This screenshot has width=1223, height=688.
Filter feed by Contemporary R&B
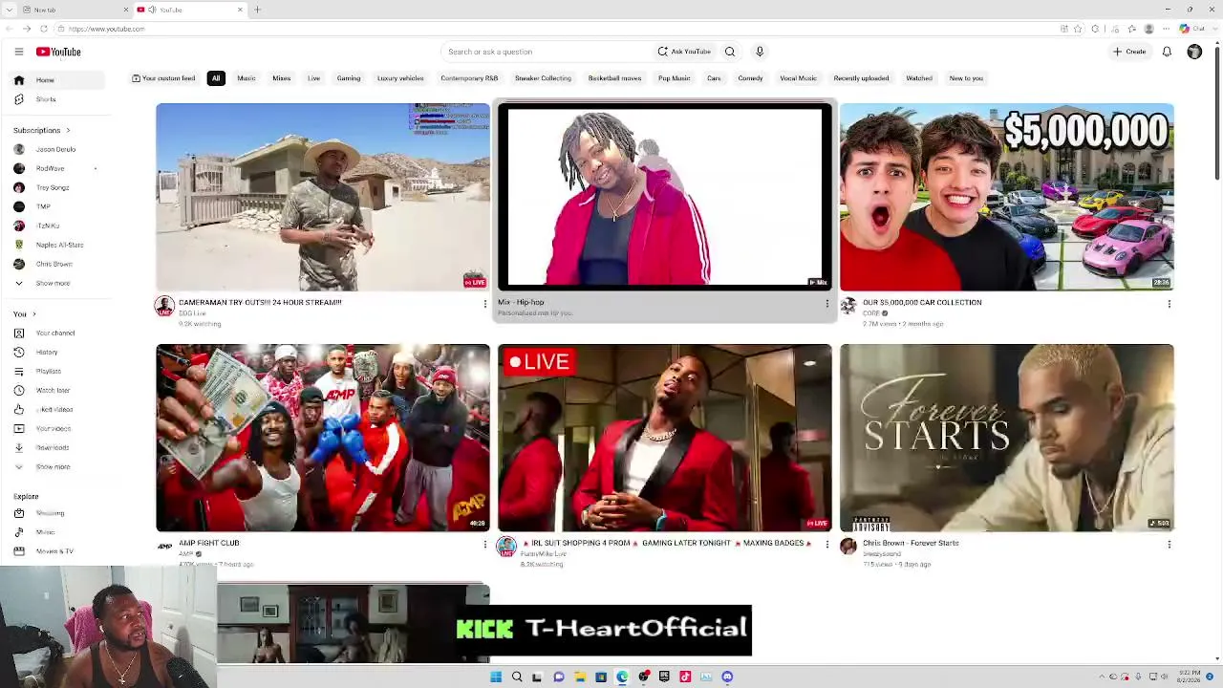tap(469, 78)
